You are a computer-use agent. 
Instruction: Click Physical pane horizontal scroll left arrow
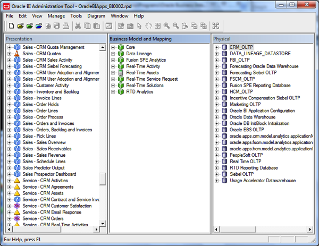(x=216, y=230)
